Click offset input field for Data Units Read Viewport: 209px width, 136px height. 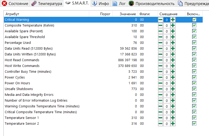pos(166,49)
